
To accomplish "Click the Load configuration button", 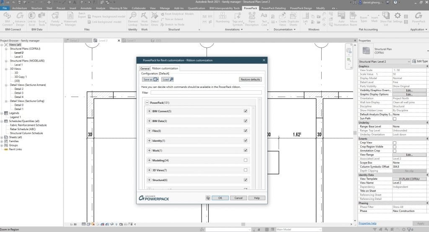I will (x=168, y=79).
